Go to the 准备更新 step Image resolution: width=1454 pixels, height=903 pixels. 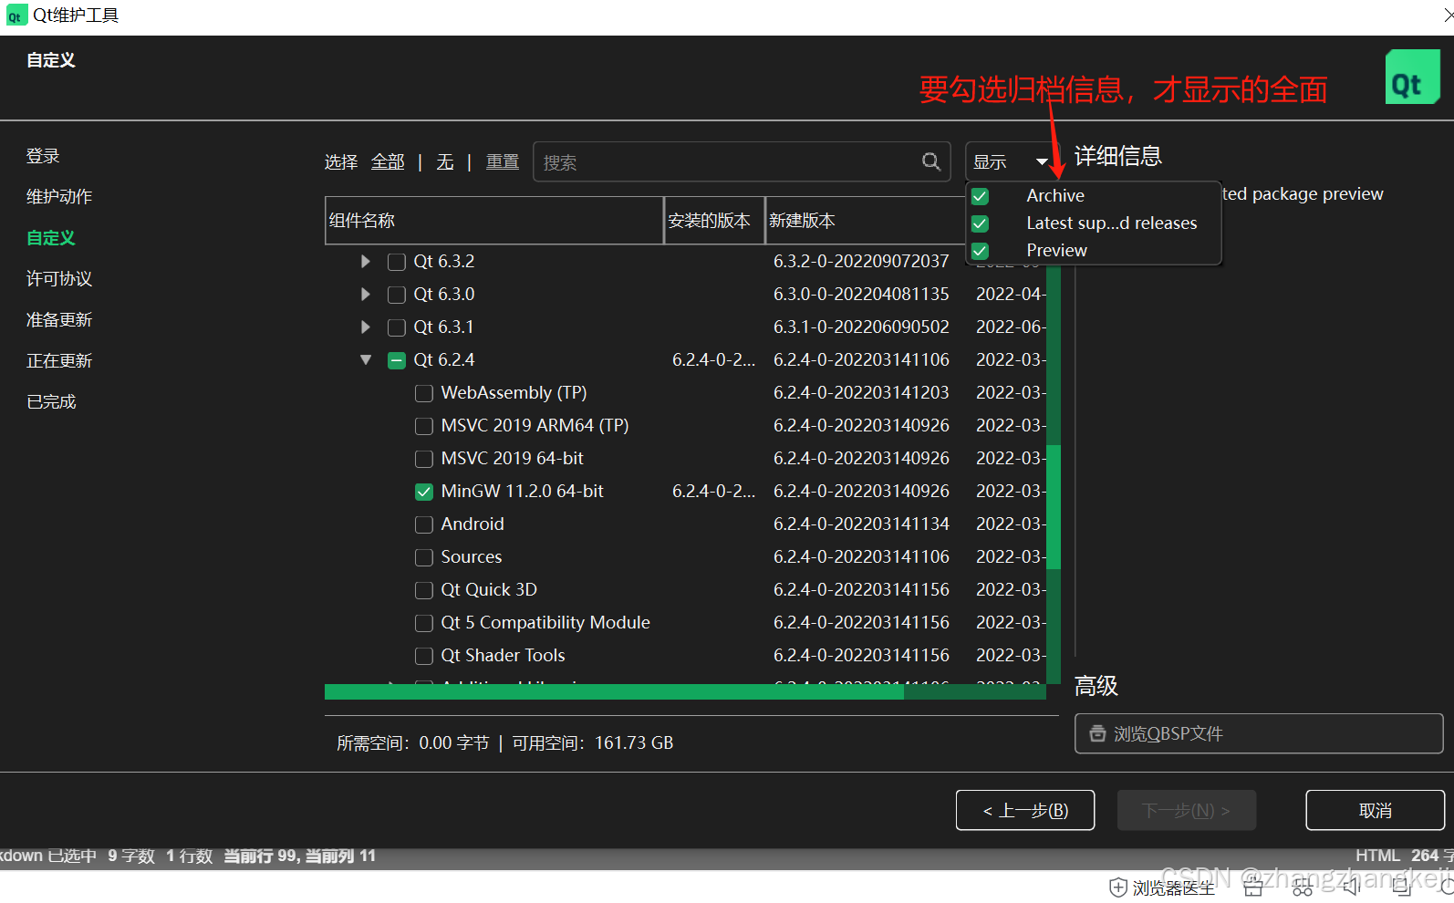click(59, 320)
